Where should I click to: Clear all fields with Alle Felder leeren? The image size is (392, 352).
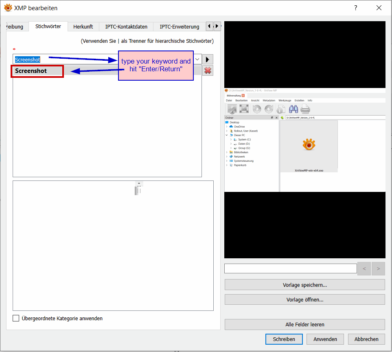coord(305,324)
